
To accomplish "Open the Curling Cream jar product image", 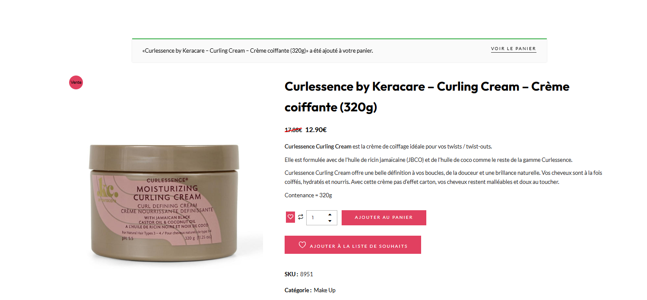I will click(164, 202).
